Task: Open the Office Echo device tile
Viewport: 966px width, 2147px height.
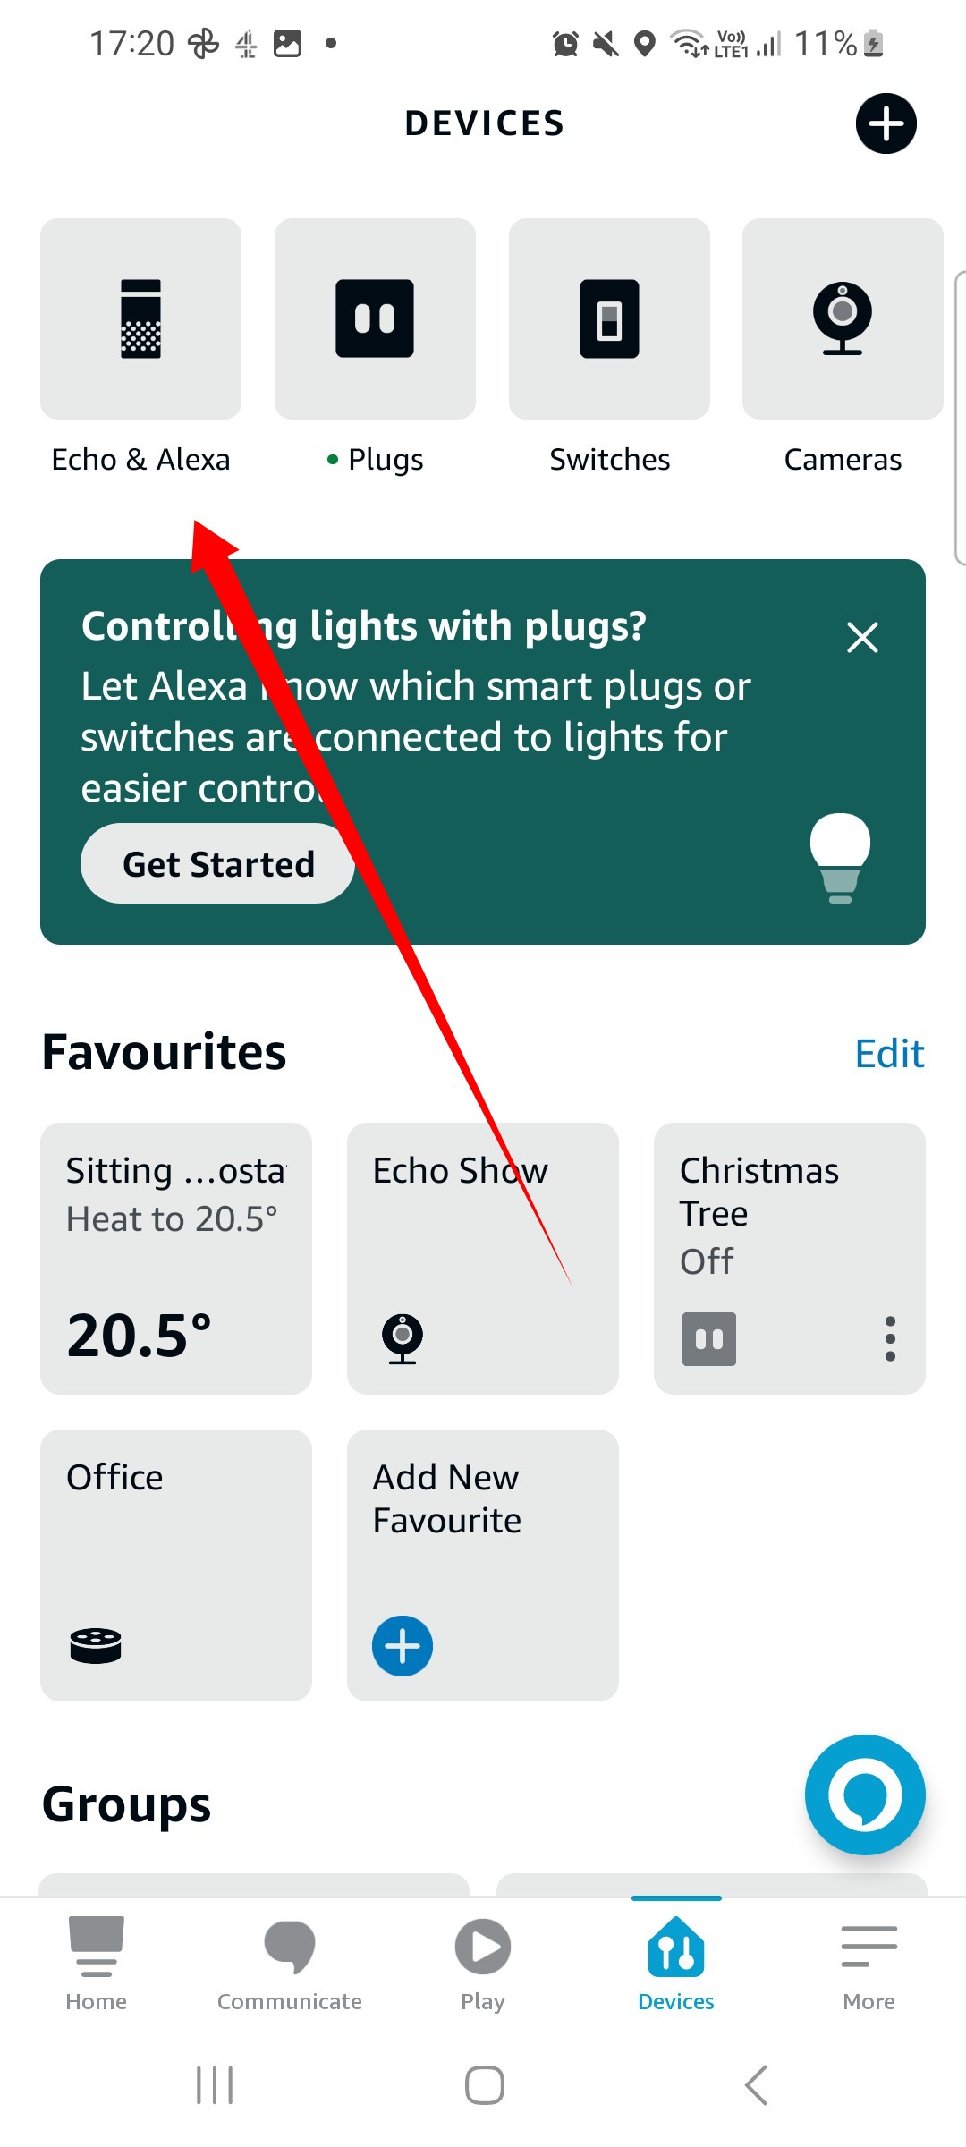Action: (x=176, y=1565)
